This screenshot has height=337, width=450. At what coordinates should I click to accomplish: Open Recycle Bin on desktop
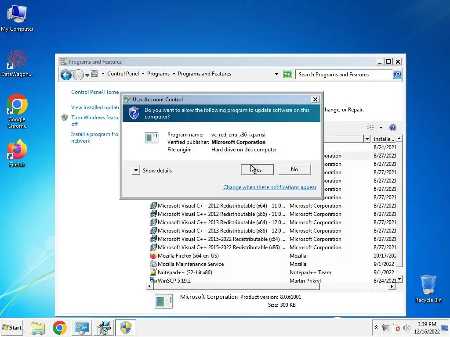click(x=428, y=289)
